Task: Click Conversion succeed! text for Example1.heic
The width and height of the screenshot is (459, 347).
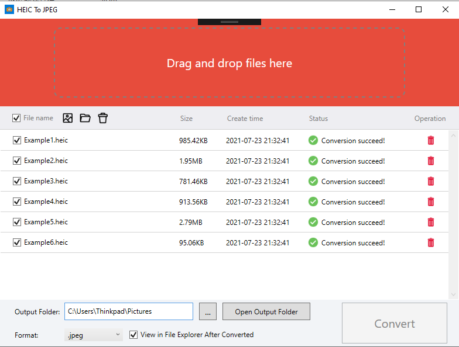Action: (352, 140)
